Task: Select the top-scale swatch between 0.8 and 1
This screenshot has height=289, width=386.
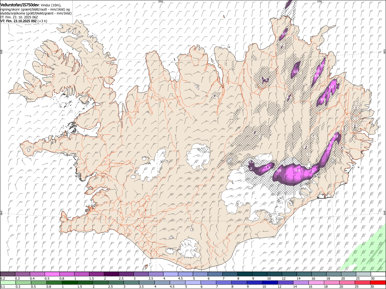Action: coord(67,274)
